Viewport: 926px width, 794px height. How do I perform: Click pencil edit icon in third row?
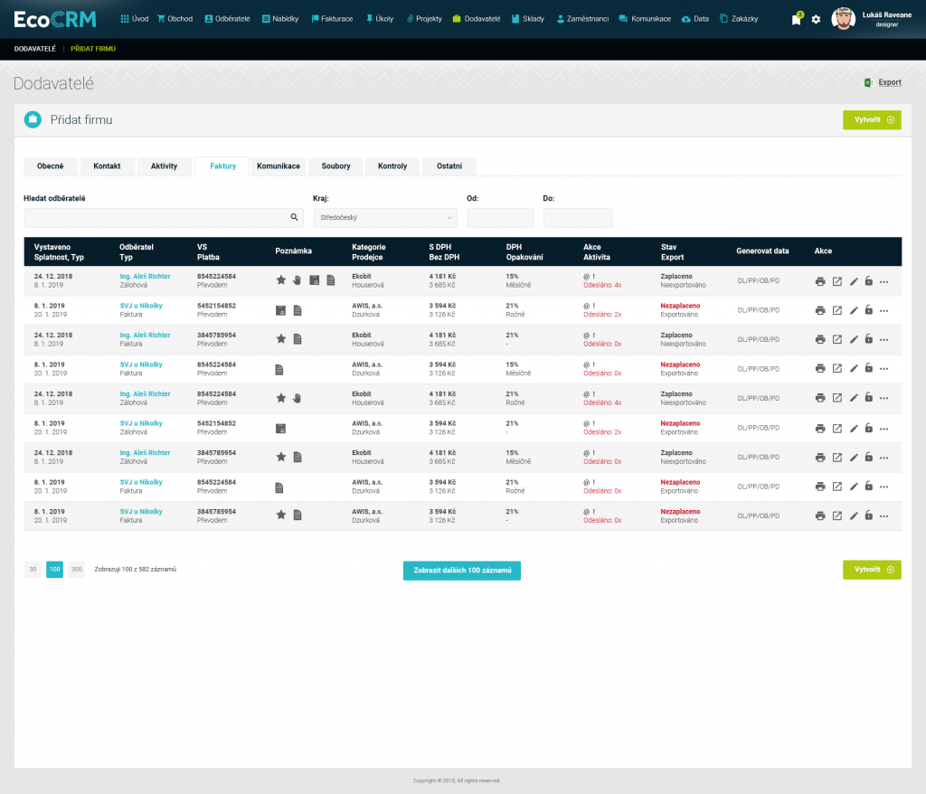854,339
